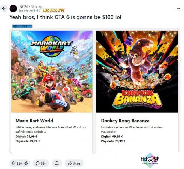This screenshot has height=169, width=184.
Task: Select the Discussion post flair tag
Action: pos(22,26)
